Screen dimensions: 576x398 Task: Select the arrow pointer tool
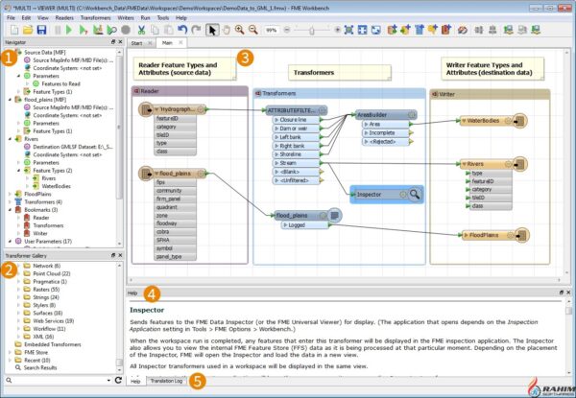212,30
